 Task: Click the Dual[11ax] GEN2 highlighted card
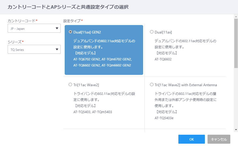point(104,50)
